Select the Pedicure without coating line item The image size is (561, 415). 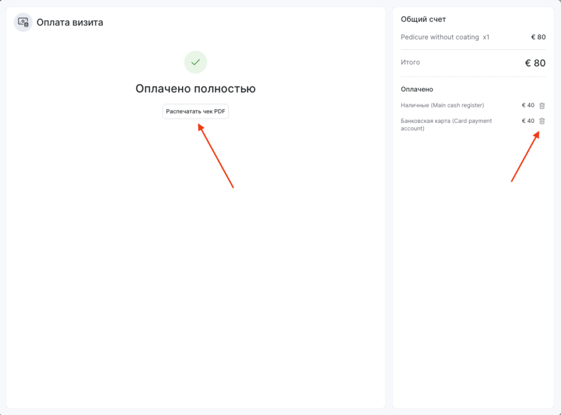[x=439, y=37]
